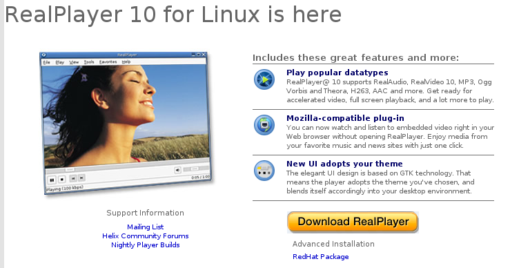Open the Nightly Player Builds link
Viewport: 510px width, 268px height.
click(146, 245)
